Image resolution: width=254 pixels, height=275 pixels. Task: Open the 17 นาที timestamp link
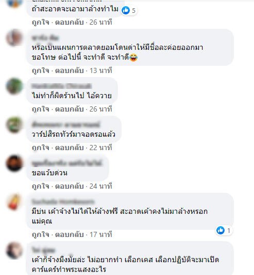click(100, 235)
